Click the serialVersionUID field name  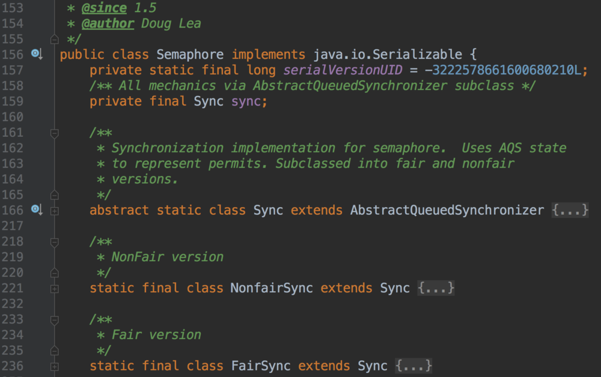(343, 70)
